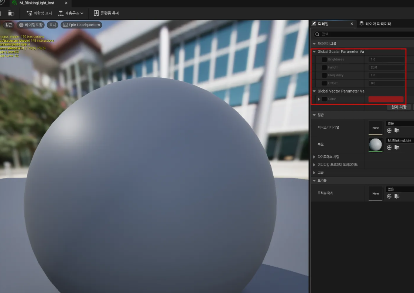
Task: Use selected asset for 피직스 머티리얼
Action: tap(389, 131)
